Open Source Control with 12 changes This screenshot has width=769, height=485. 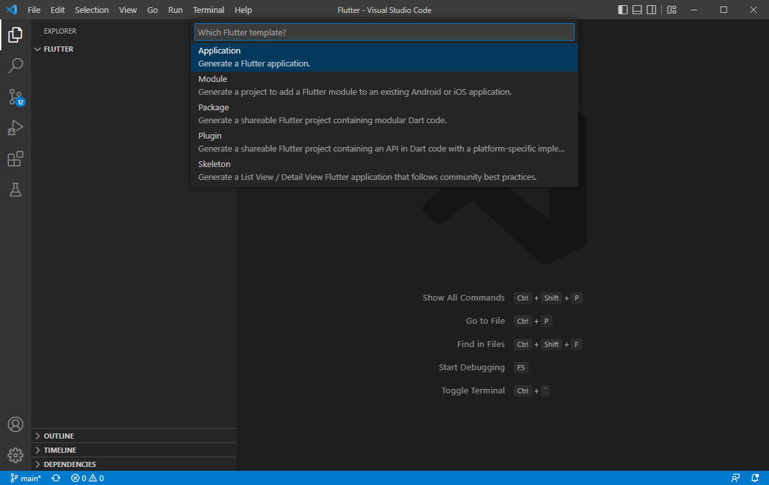(x=16, y=97)
